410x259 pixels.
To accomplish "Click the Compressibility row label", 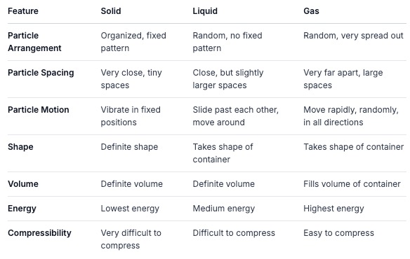I will point(39,233).
